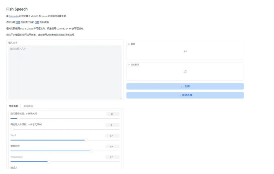Click the Top-P slider handle
This screenshot has height=174, width=274.
[86, 140]
